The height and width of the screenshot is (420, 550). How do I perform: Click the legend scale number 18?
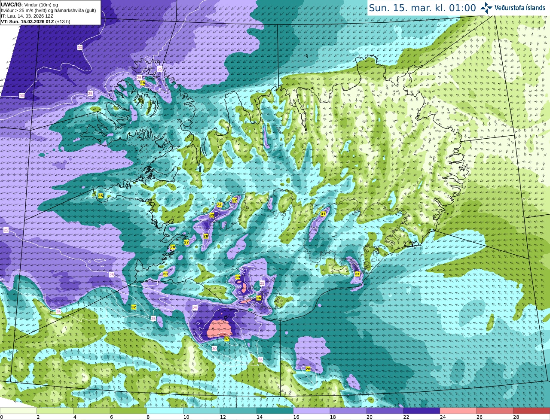coord(333,417)
